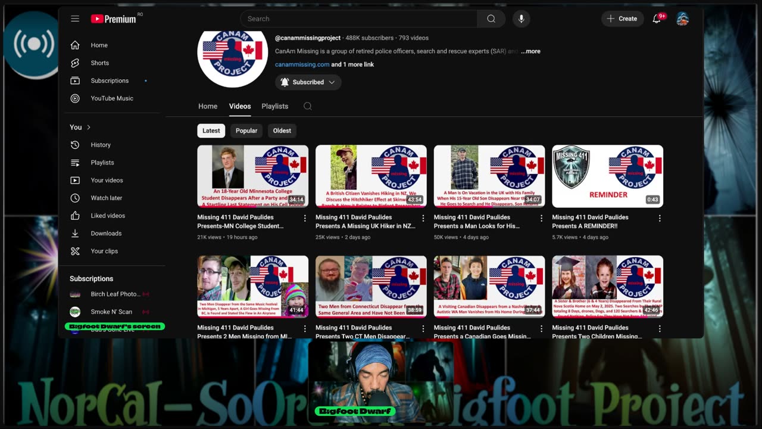Image resolution: width=762 pixels, height=429 pixels.
Task: Select the channel Videos tab
Action: (x=240, y=106)
